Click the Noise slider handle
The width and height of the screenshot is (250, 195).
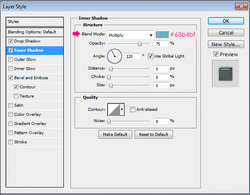[109, 121]
